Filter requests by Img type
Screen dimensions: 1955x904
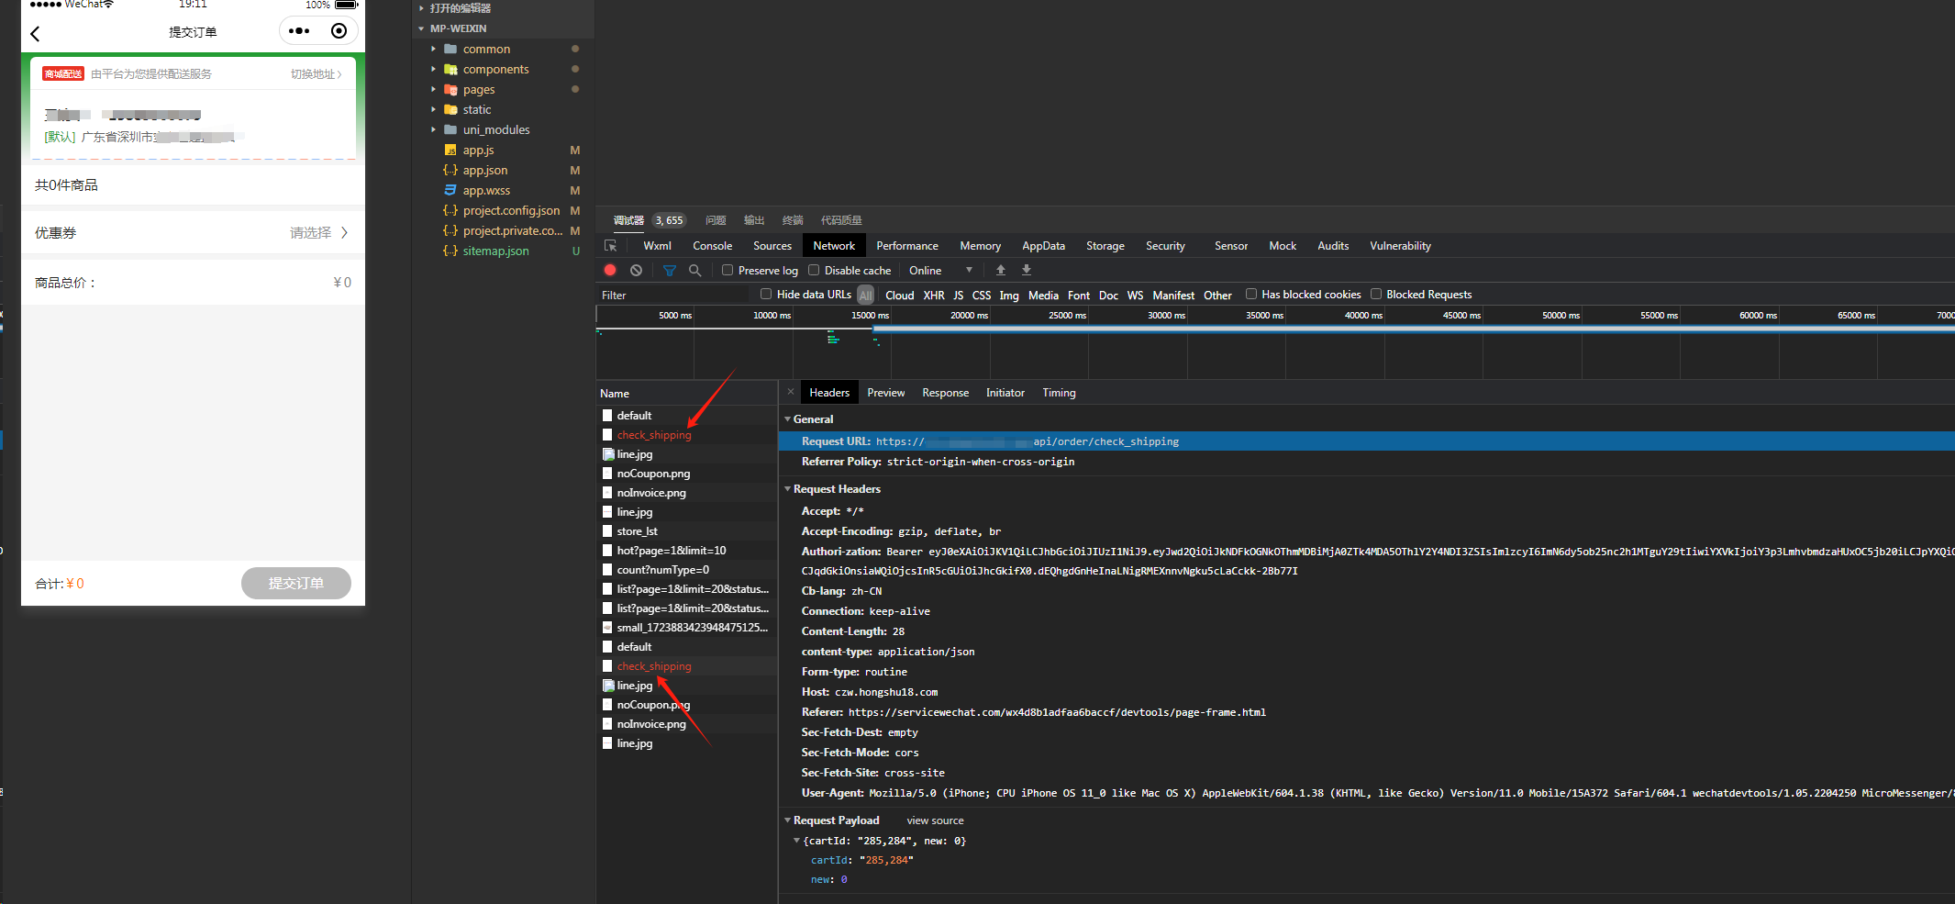click(1008, 295)
